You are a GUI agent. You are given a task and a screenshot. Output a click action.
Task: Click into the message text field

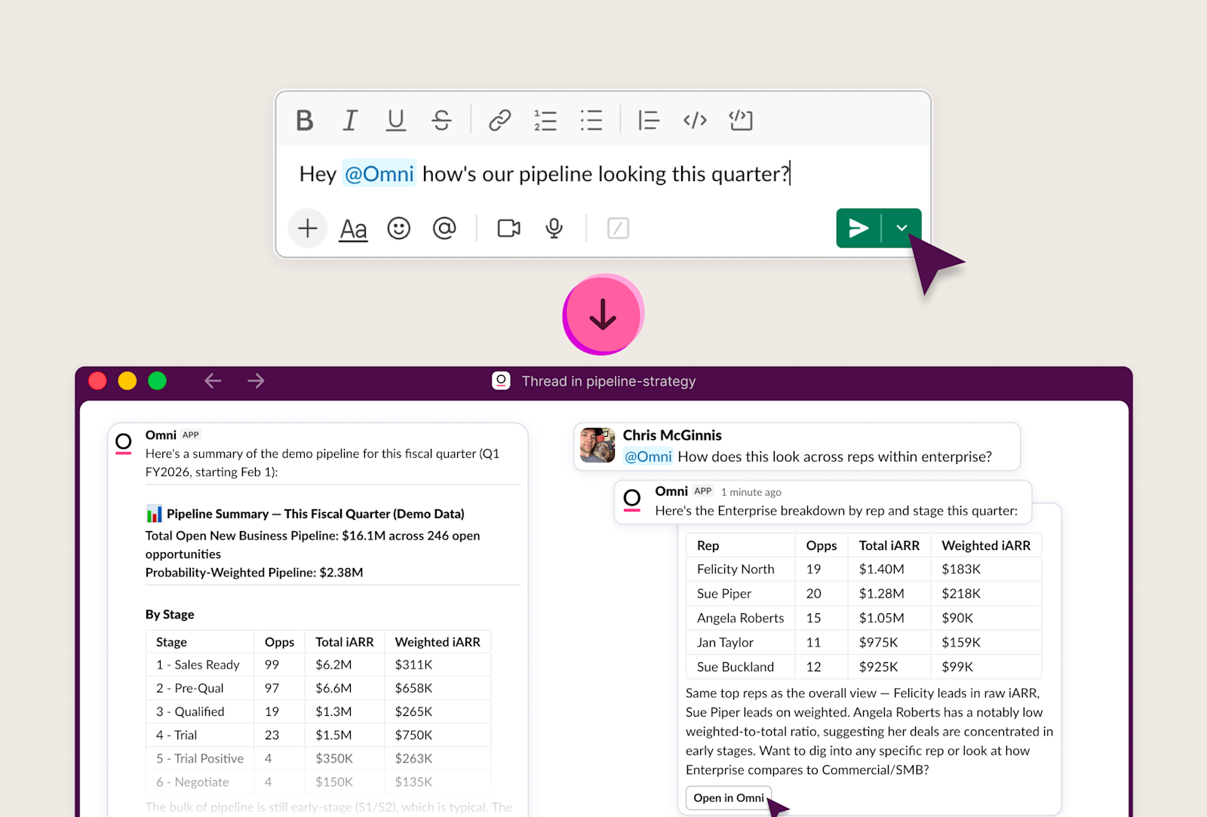point(603,174)
